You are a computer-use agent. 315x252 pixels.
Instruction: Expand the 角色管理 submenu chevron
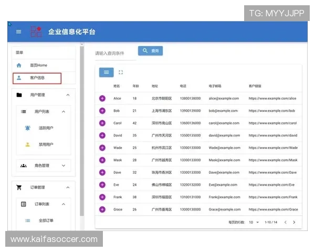click(64, 165)
